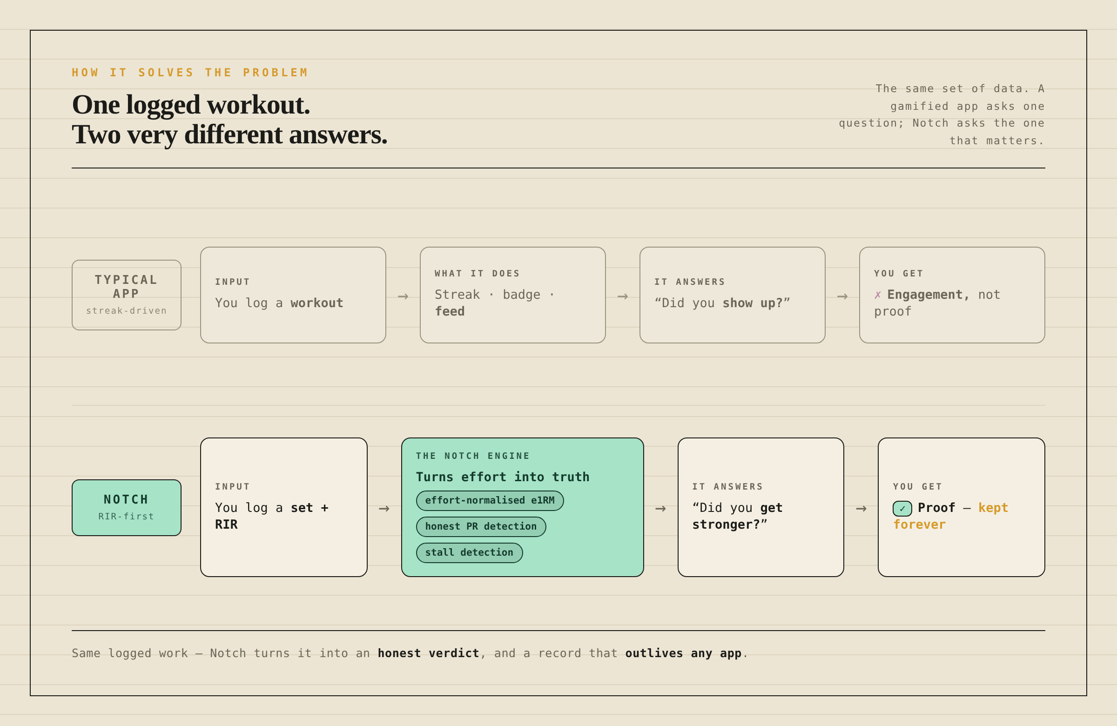Click the 'Two very different answers.' headline line
1117x726 pixels.
[229, 134]
